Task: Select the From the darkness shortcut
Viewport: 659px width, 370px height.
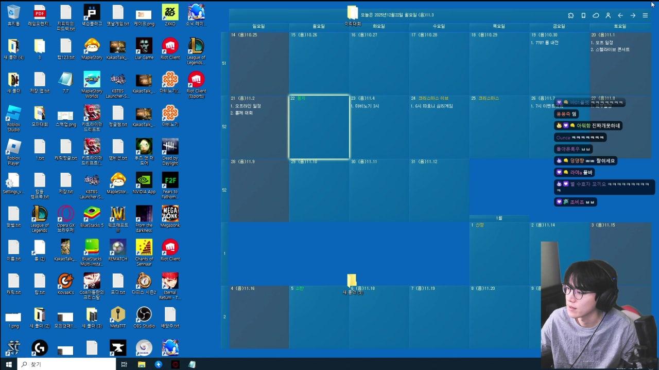Action: point(144,219)
